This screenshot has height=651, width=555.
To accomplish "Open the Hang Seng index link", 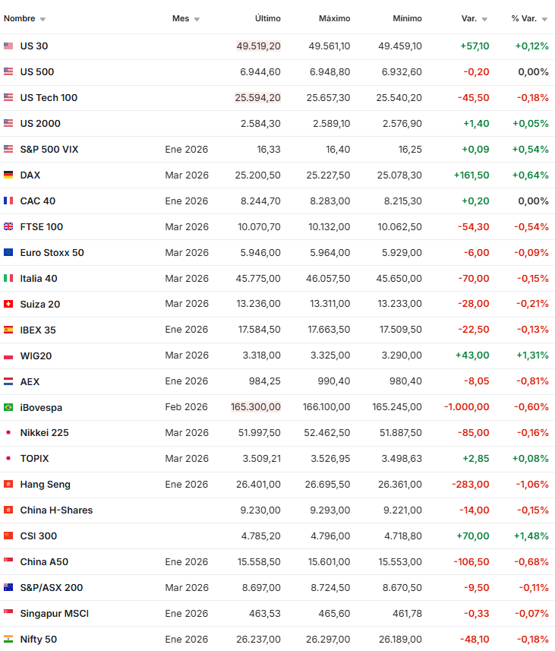I will coord(45,485).
